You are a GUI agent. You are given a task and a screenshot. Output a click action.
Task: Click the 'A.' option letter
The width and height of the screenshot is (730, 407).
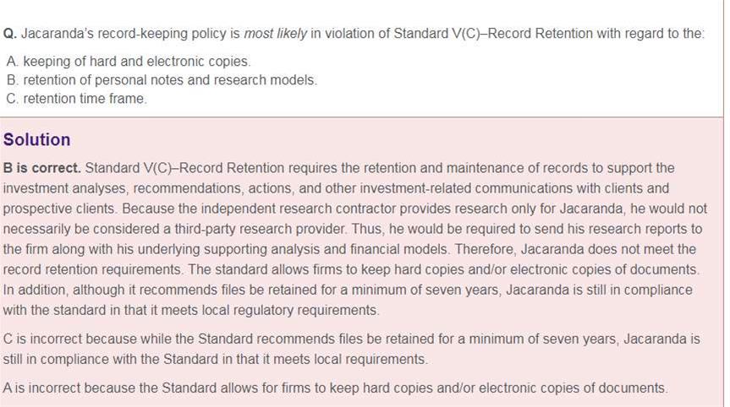12,62
